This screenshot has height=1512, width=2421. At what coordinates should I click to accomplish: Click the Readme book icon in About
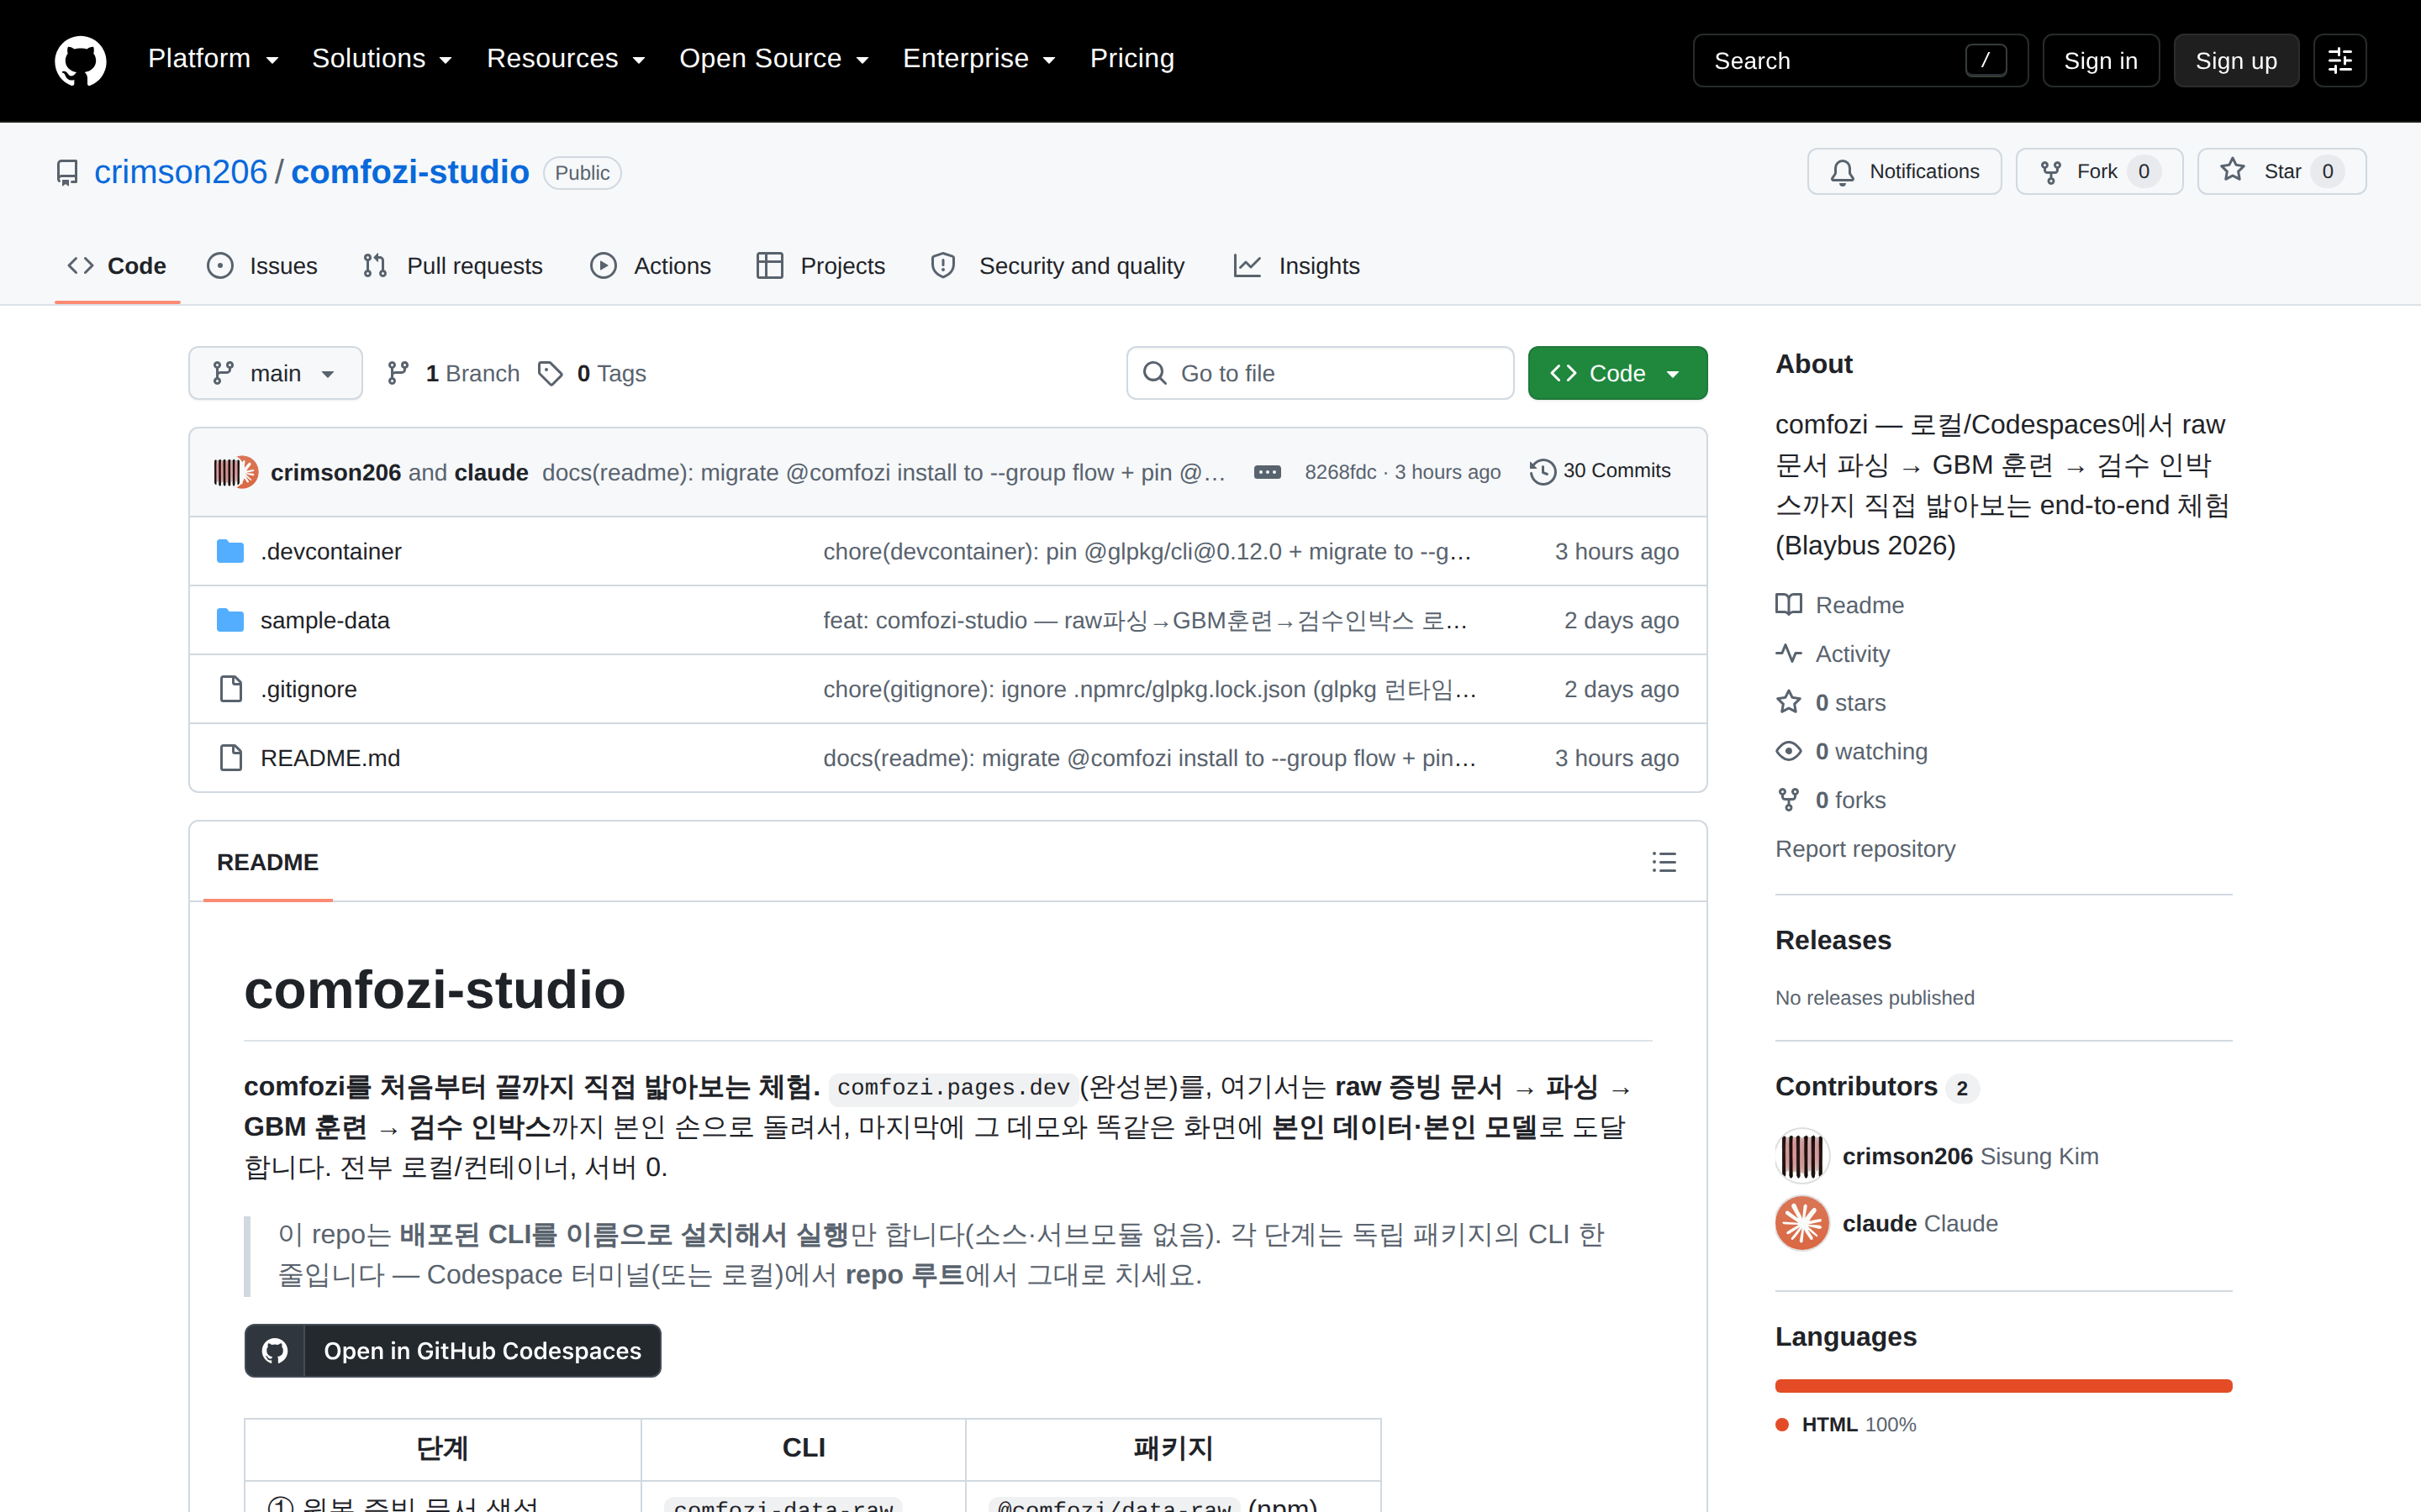coord(1789,605)
